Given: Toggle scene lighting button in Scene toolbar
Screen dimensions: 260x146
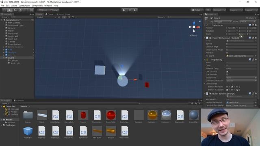Looking at the screenshot, I should pyautogui.click(x=64, y=17).
